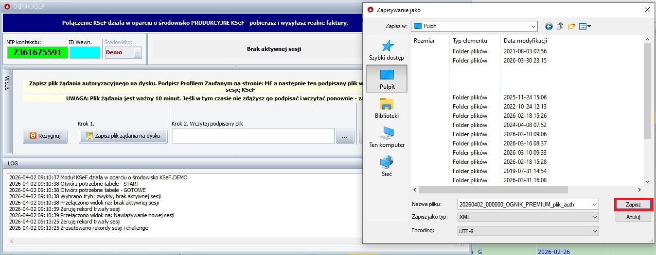Select Szybki dostęp in places bar
This screenshot has height=255, width=656.
pyautogui.click(x=387, y=50)
